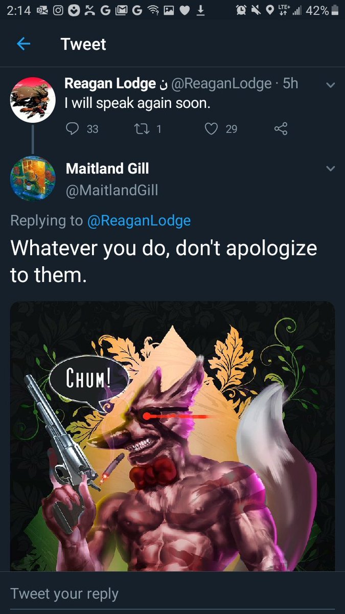Expand options chevron on Maitland Gill tweet
This screenshot has width=345, height=614.
click(x=330, y=168)
